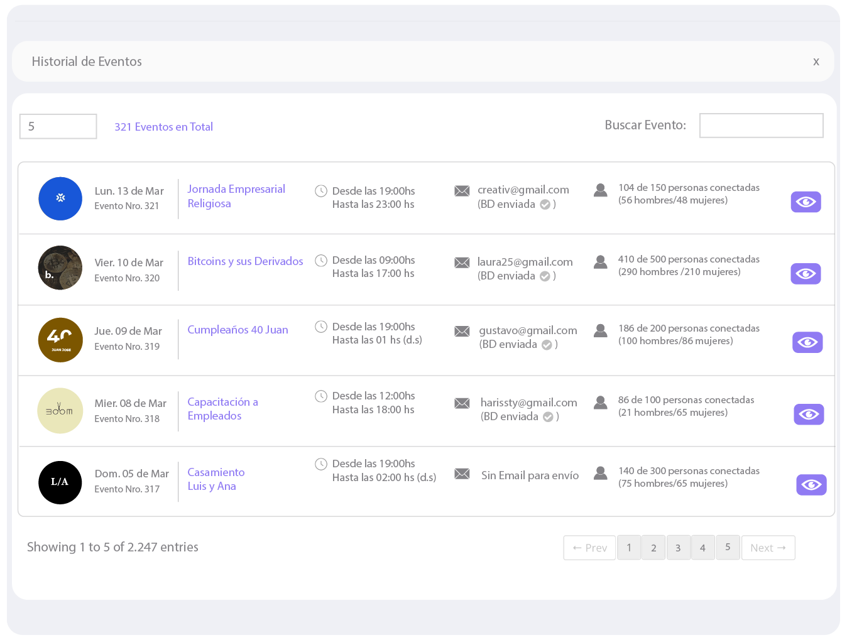The height and width of the screenshot is (640, 847).
Task: Focus the Buscar Evento search field
Action: [761, 126]
